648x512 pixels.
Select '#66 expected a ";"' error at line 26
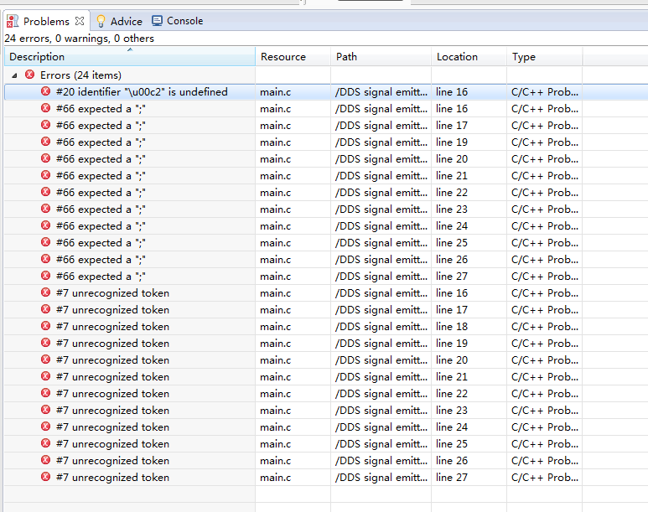pyautogui.click(x=101, y=260)
